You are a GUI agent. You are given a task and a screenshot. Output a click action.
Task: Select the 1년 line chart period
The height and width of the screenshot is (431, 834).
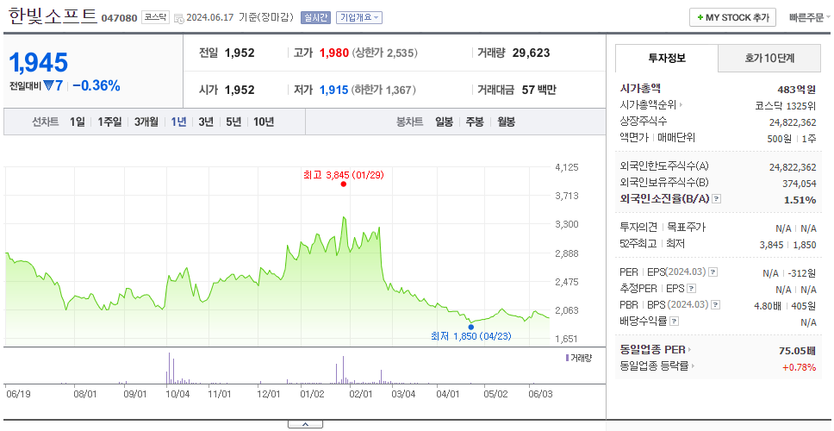click(178, 122)
